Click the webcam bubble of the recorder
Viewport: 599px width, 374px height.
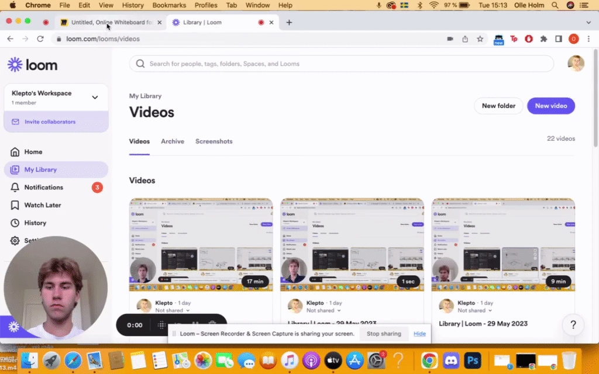56,288
